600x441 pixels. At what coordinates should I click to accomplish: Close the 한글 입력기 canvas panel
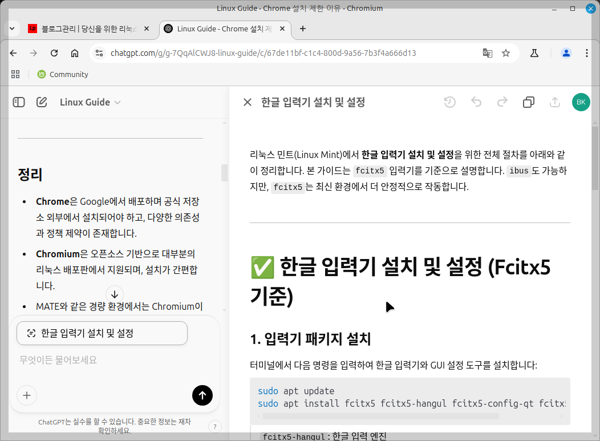click(x=248, y=102)
